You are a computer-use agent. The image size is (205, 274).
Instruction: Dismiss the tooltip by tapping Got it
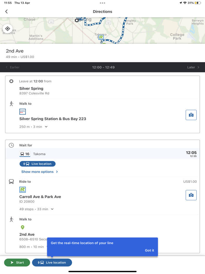pos(149,250)
